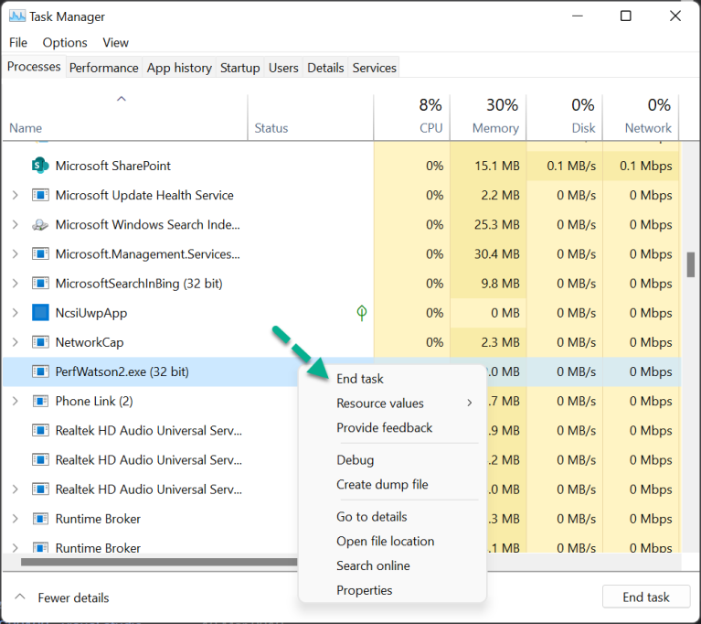Select Create dump file in context menu
Image resolution: width=701 pixels, height=624 pixels.
[x=382, y=484]
